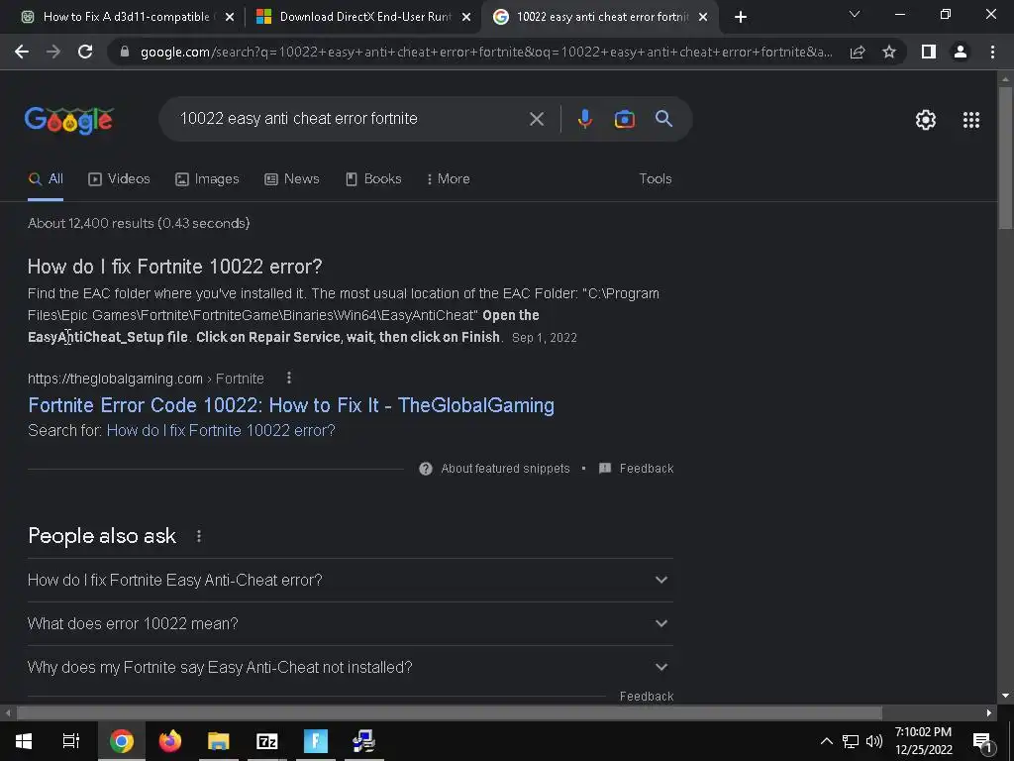Switch to Videos results

[119, 179]
